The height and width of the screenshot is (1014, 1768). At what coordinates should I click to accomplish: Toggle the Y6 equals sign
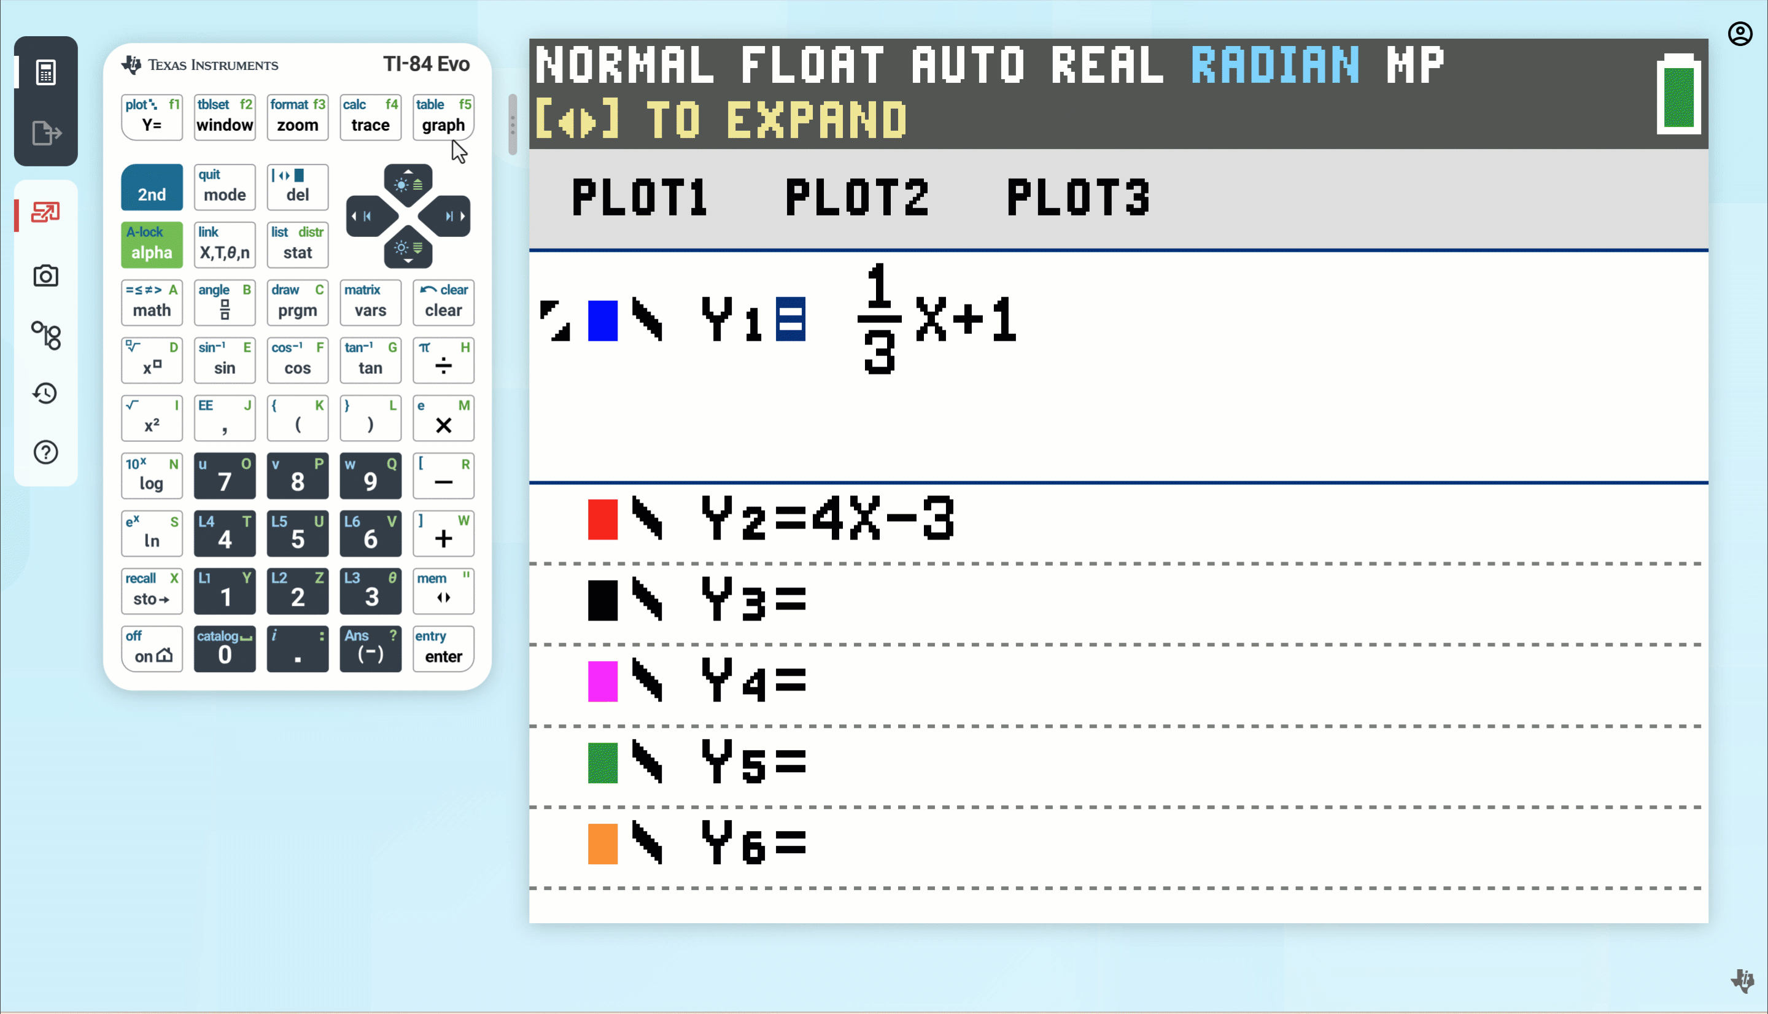click(x=790, y=844)
